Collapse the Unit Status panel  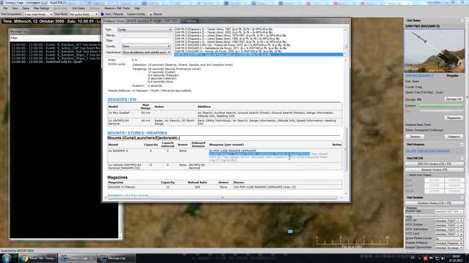pyautogui.click(x=462, y=20)
